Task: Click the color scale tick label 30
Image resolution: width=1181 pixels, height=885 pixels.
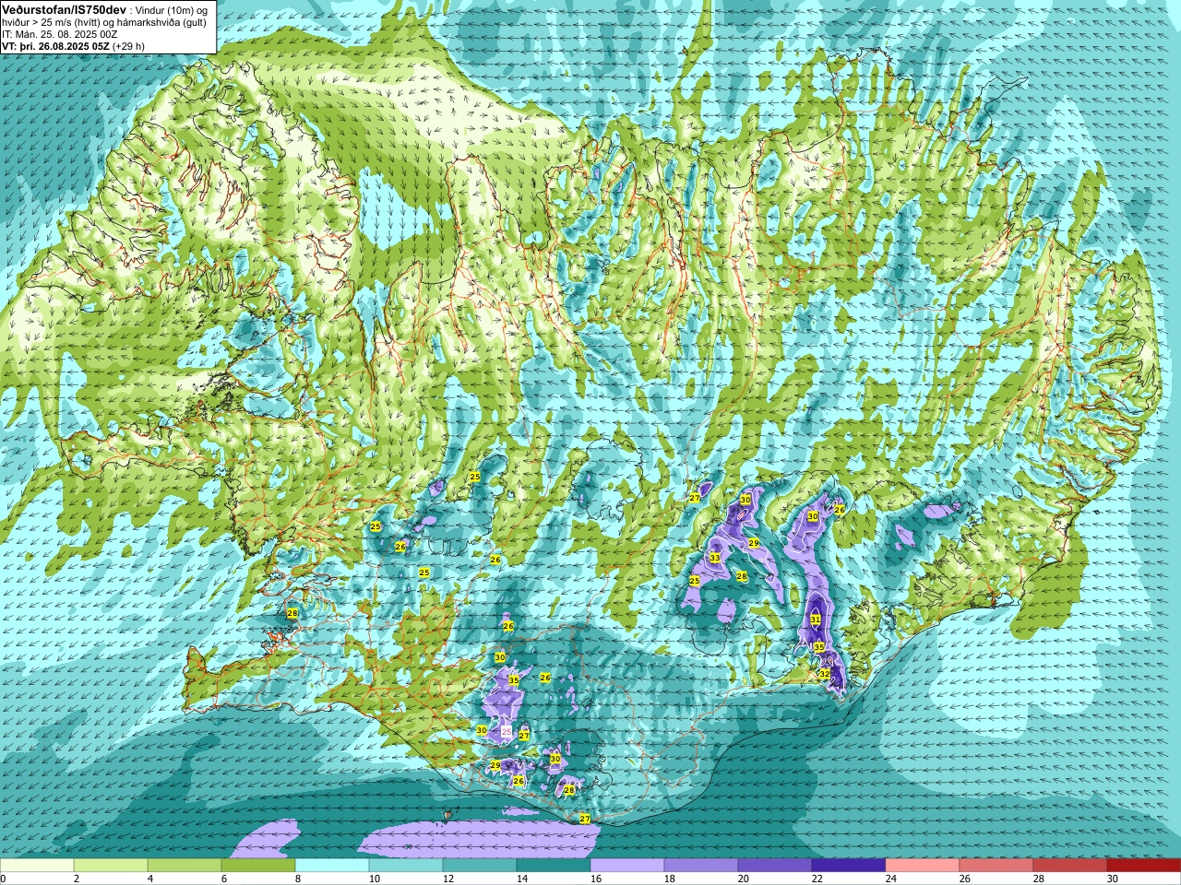Action: click(1112, 879)
